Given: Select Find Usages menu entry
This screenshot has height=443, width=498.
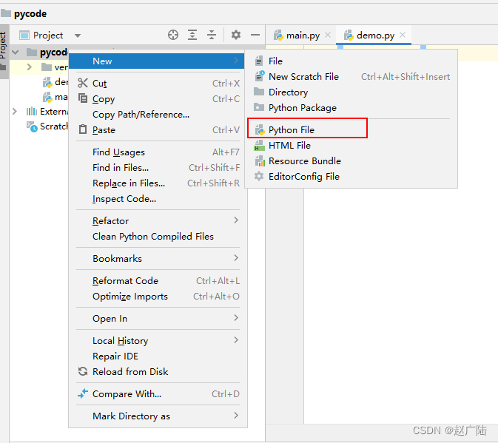Looking at the screenshot, I should [158, 152].
